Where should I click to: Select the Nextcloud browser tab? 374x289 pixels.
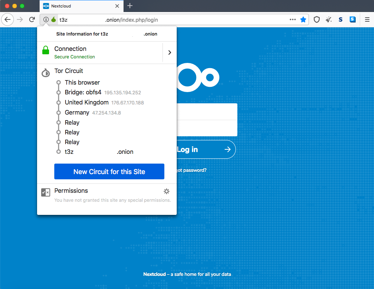pos(82,6)
